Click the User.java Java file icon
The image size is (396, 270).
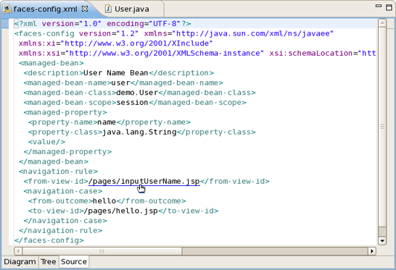(x=108, y=9)
